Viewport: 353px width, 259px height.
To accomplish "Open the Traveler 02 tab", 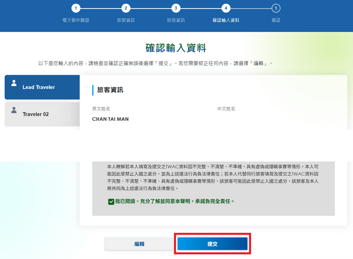I will 42,114.
